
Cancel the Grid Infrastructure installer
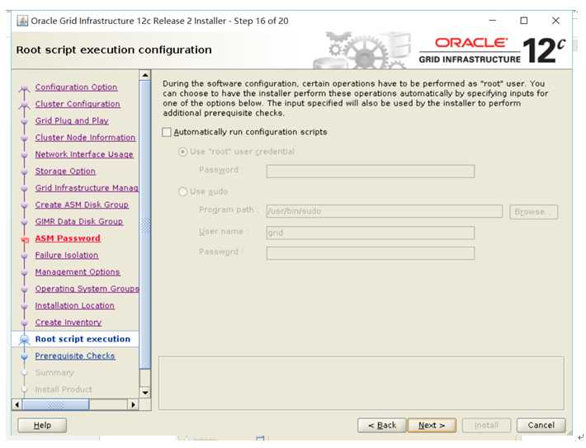pos(541,425)
